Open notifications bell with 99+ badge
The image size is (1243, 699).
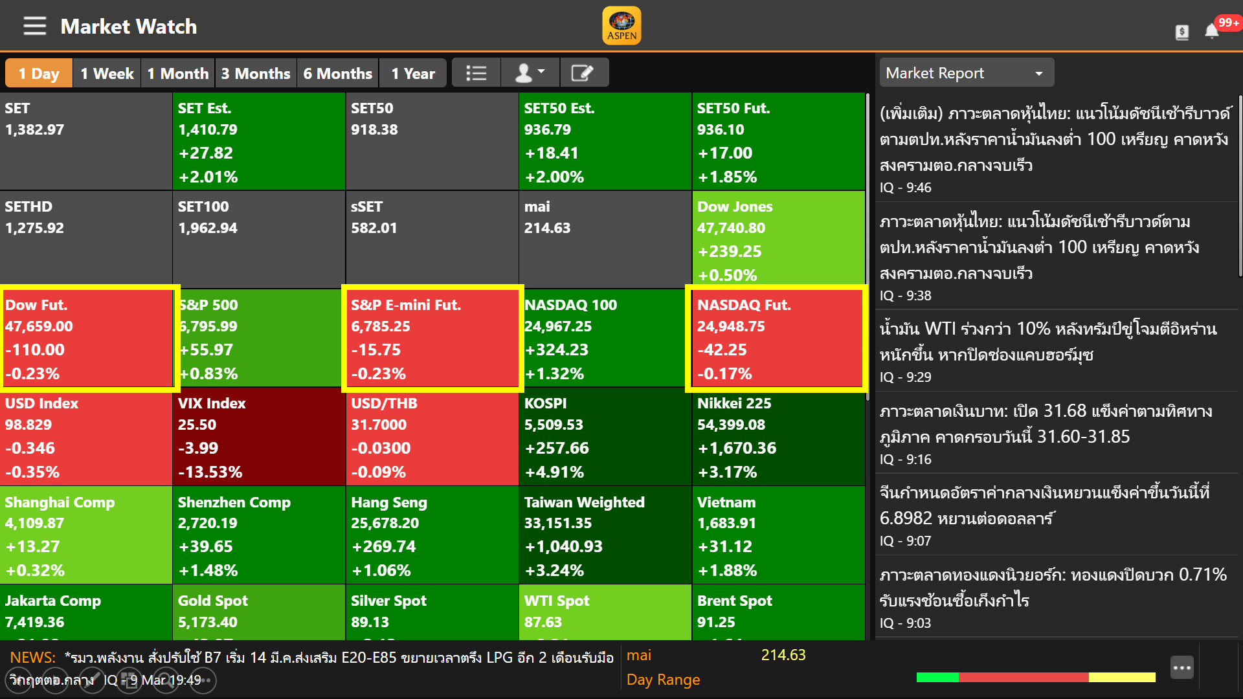click(x=1212, y=30)
